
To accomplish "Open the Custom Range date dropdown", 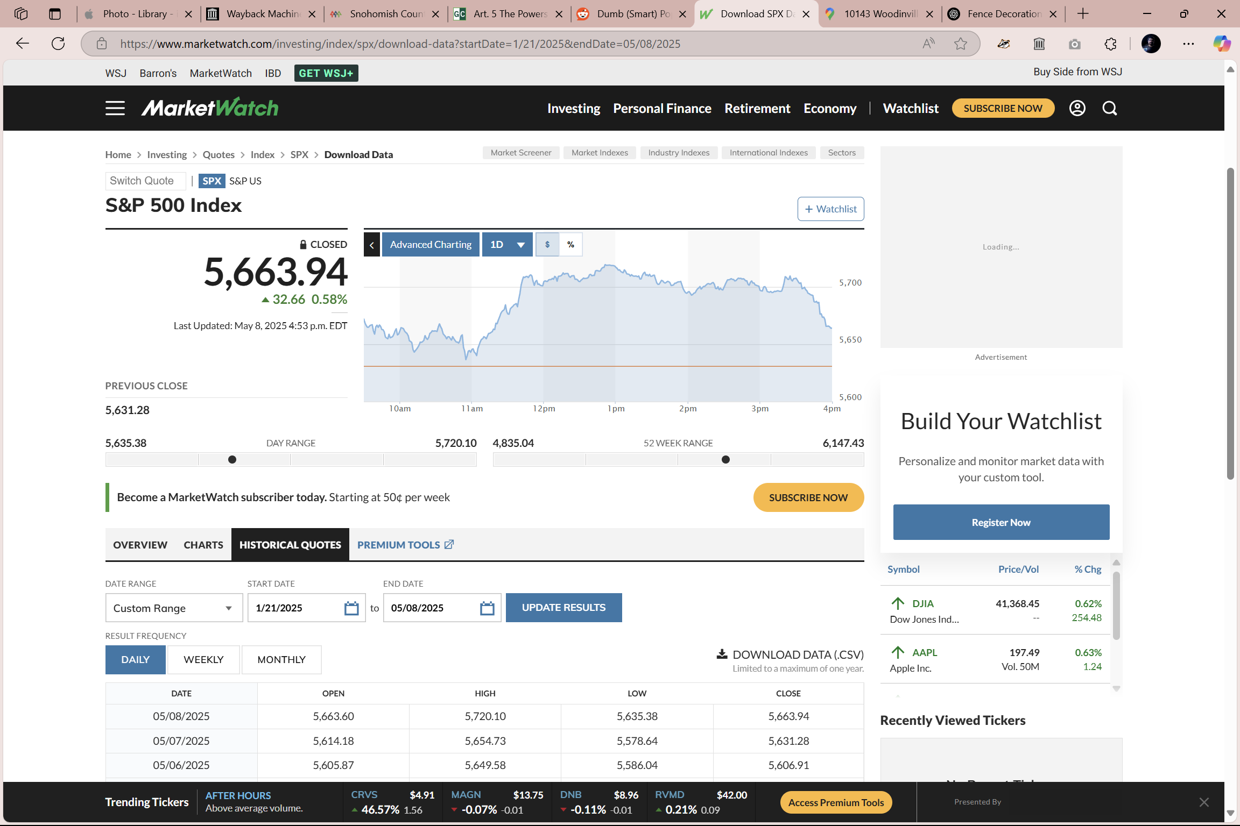I will pyautogui.click(x=174, y=608).
